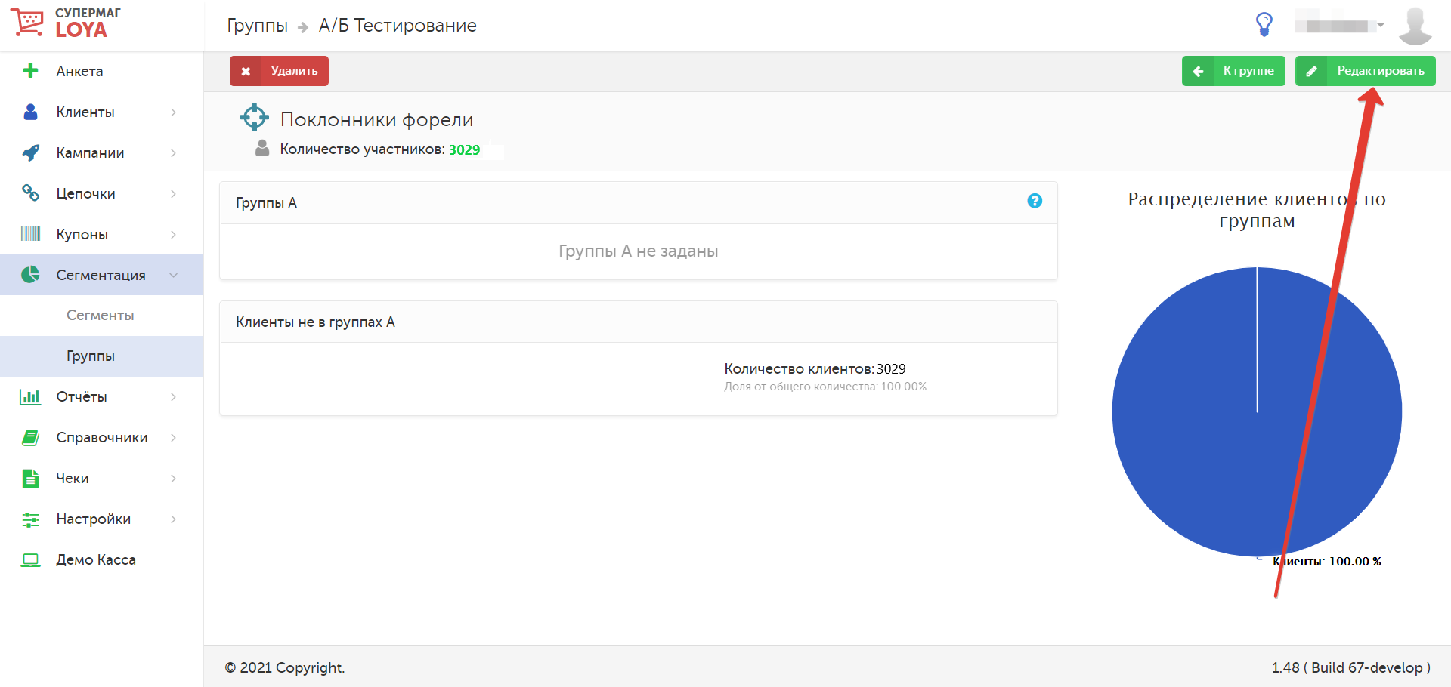Click the blue question mark help icon
Viewport: 1451px width, 687px height.
(1035, 201)
